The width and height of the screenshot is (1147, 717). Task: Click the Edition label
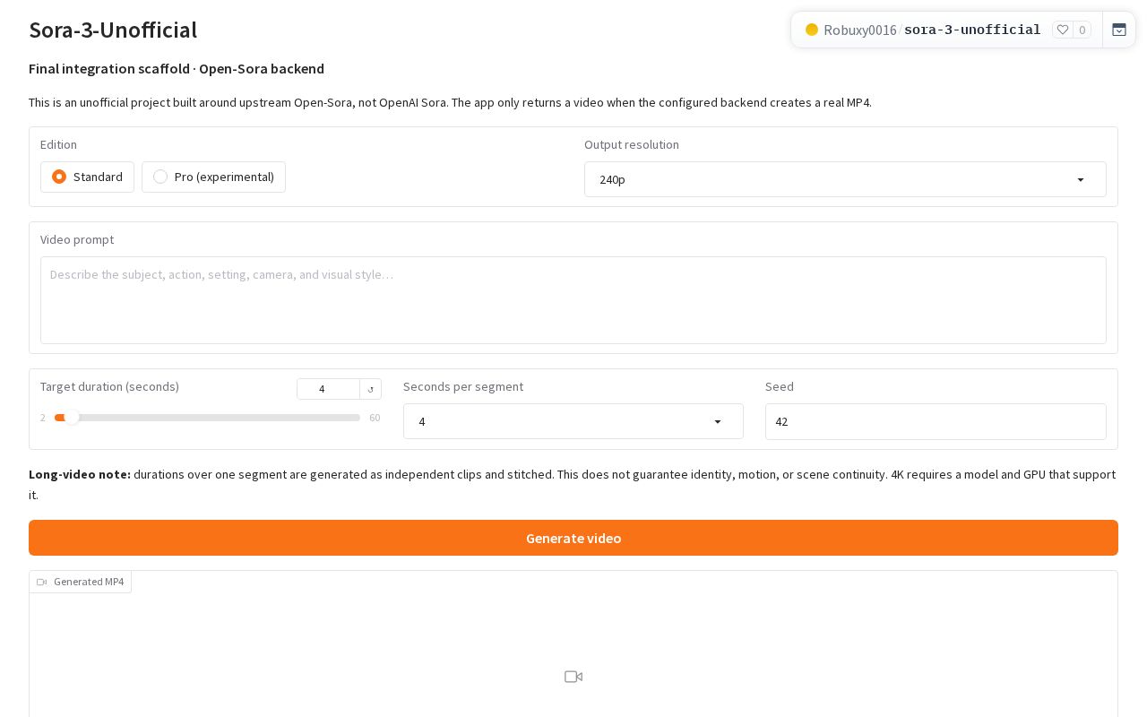tap(58, 144)
